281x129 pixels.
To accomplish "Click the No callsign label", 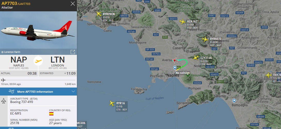I will click(x=183, y=73).
